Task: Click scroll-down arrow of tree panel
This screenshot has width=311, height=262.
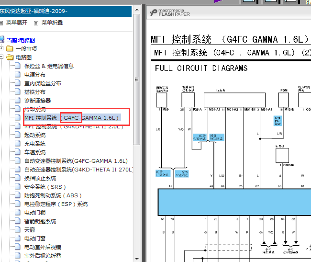Action: coord(137,259)
